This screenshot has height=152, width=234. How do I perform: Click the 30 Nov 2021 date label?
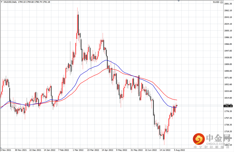(21, 150)
